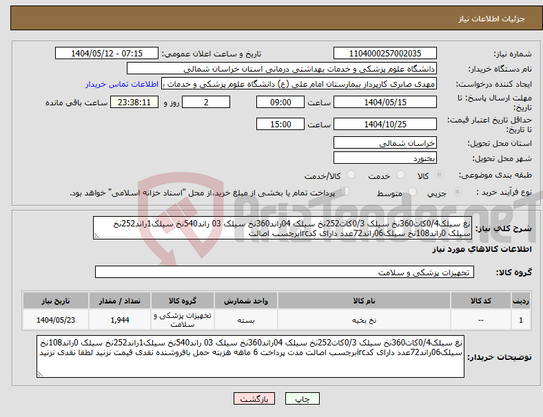
Task: Click the remaining days field showing 2
Action: pos(206,102)
